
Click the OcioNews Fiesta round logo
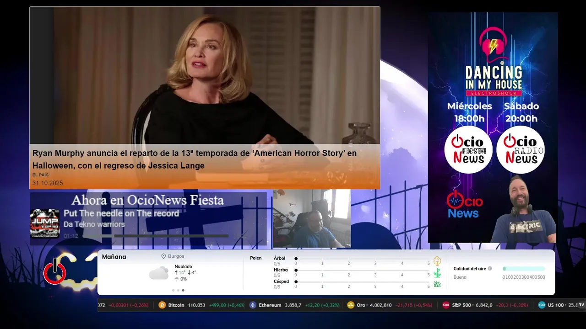pos(468,150)
